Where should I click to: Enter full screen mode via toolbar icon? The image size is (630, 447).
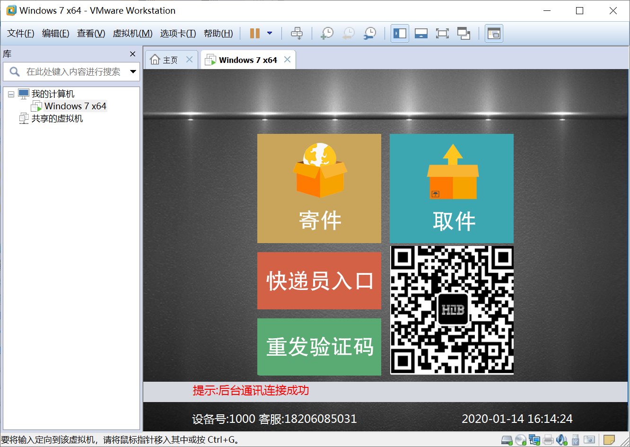point(442,33)
